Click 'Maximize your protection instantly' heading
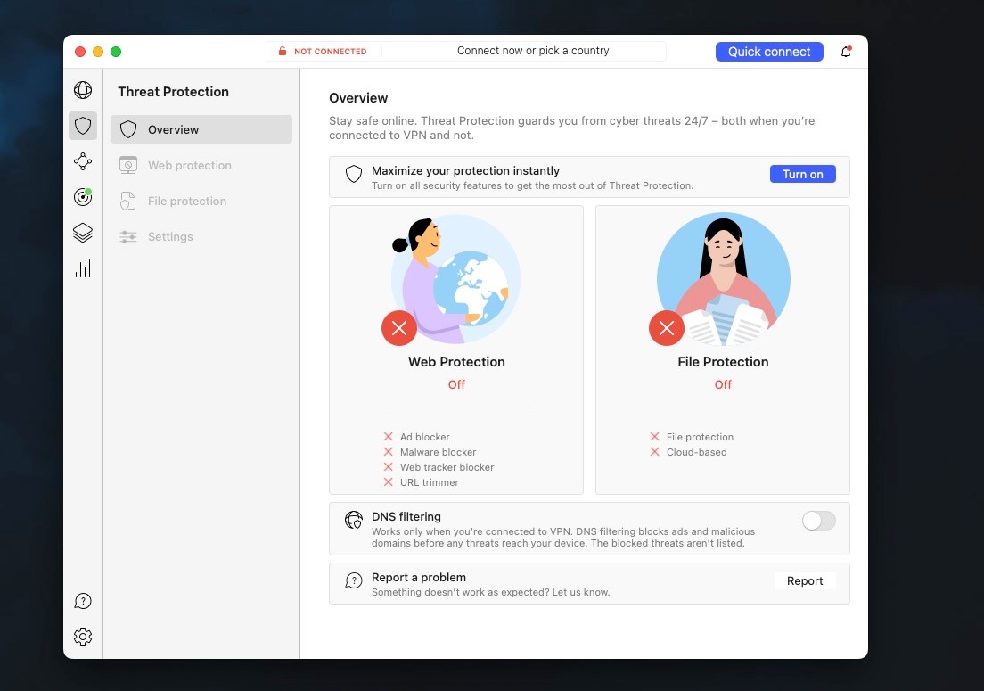The image size is (984, 691). point(465,170)
